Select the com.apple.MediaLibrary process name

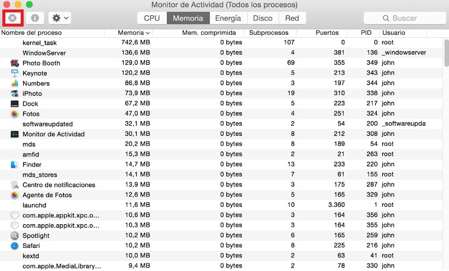(x=62, y=266)
